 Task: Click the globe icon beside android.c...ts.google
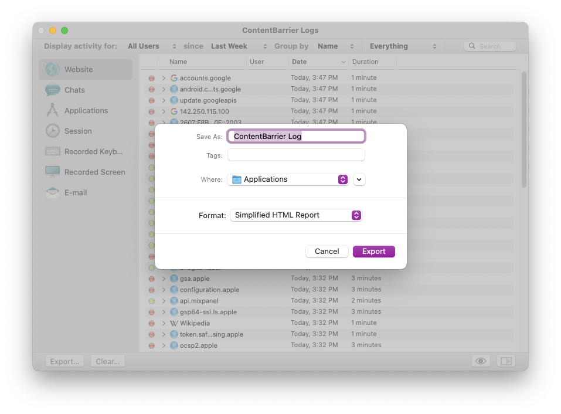(174, 89)
